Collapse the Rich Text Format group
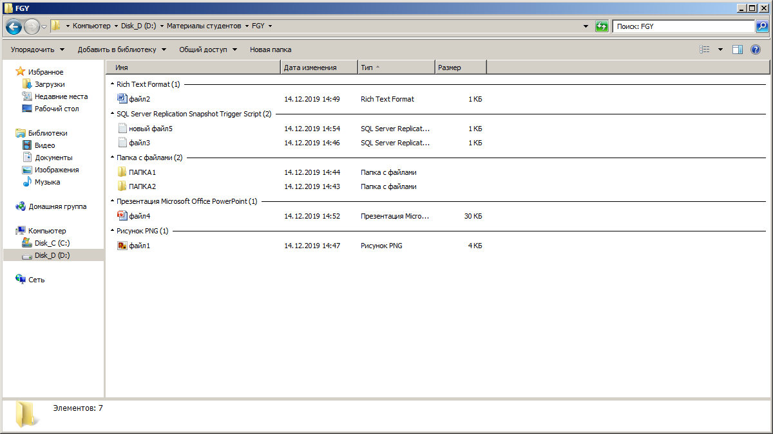The image size is (773, 434). pos(112,84)
